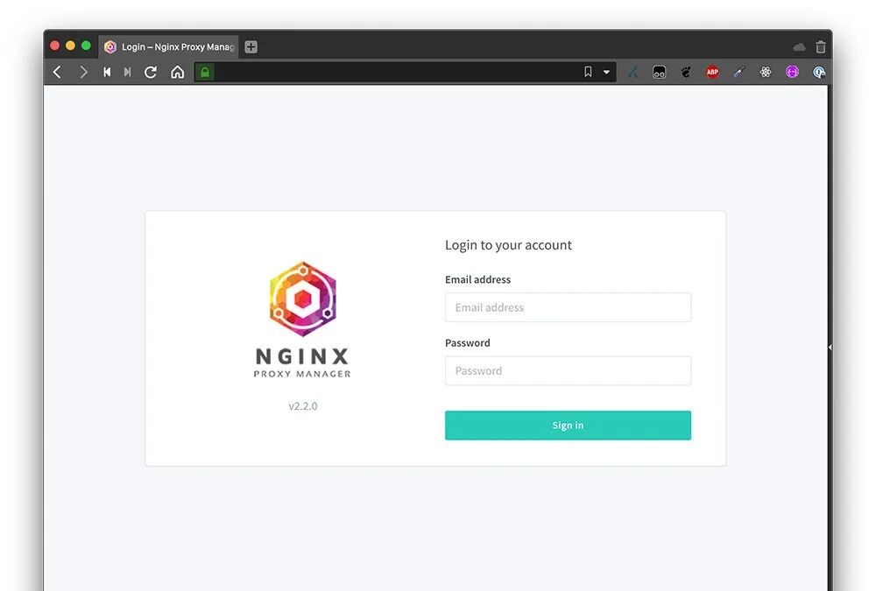Go forward with the forward arrow

(x=83, y=72)
